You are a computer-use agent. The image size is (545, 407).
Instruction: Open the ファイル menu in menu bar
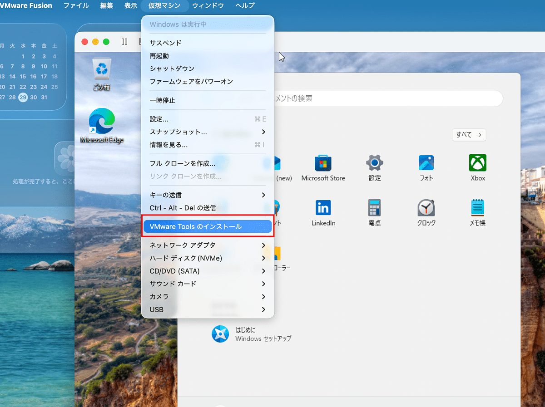coord(76,5)
